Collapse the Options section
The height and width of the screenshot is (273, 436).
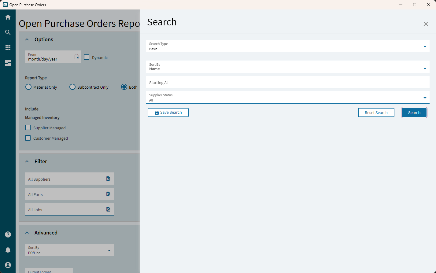tap(27, 39)
